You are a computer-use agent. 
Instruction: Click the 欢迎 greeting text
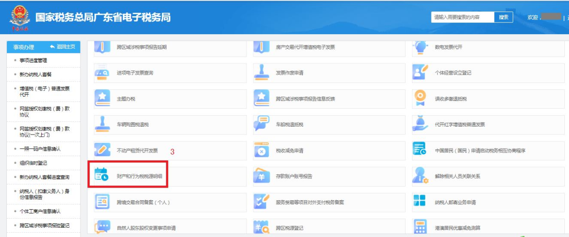click(x=533, y=17)
